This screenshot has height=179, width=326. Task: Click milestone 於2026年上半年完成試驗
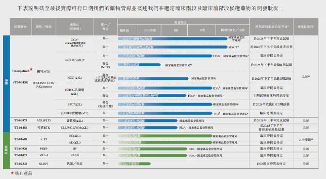[x=271, y=120]
